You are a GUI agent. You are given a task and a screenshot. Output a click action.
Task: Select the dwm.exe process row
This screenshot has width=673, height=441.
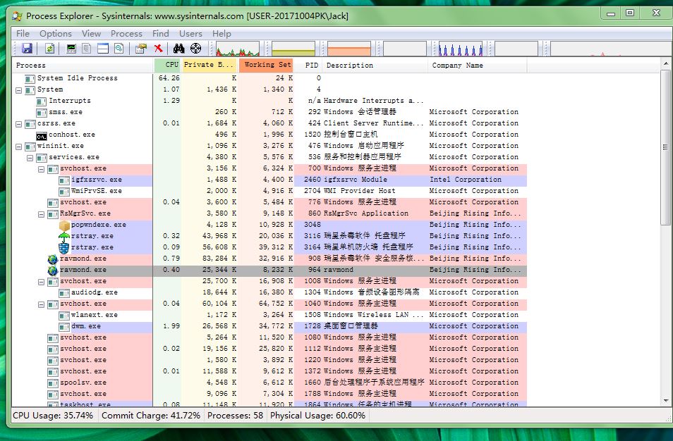pos(85,326)
